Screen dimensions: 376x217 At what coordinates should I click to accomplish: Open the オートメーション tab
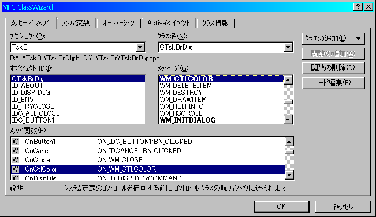coord(118,23)
